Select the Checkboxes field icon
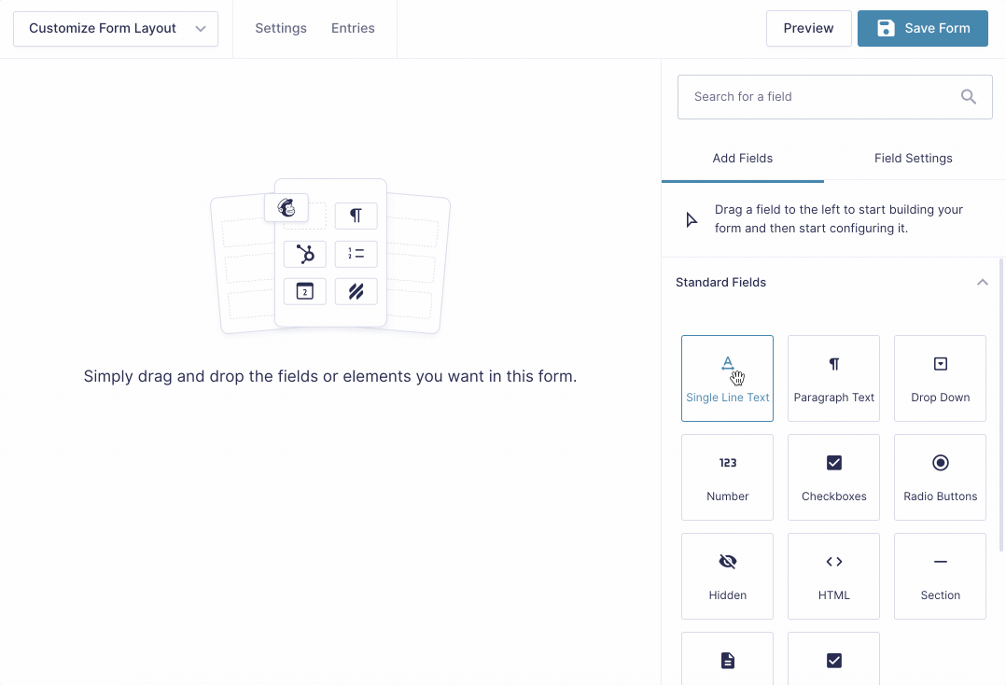Image resolution: width=1006 pixels, height=685 pixels. pyautogui.click(x=833, y=477)
